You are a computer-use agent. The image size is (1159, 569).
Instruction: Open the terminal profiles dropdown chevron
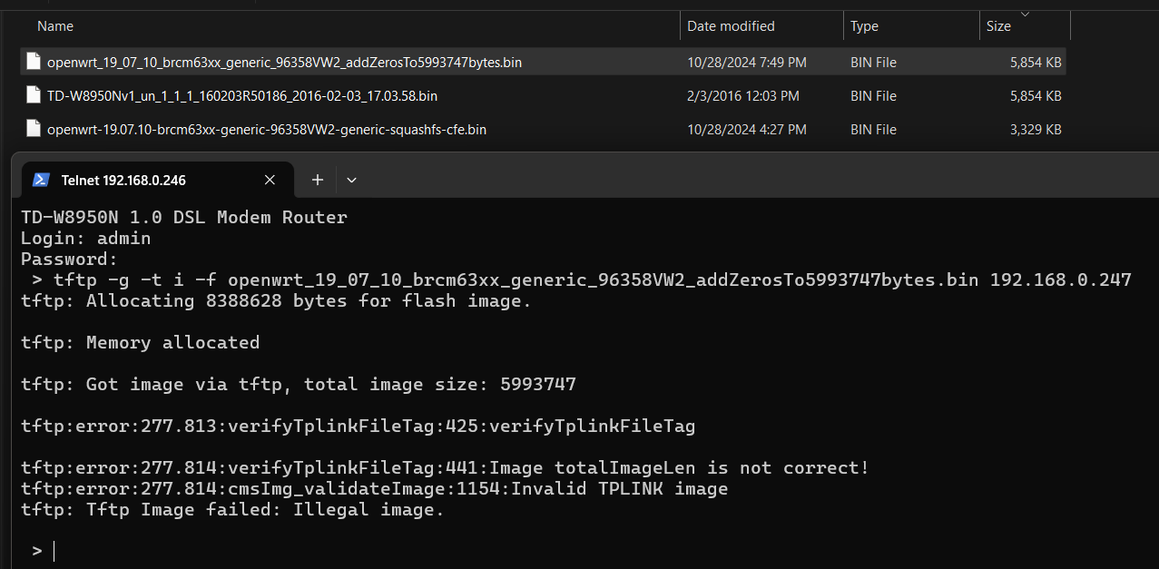coord(351,180)
